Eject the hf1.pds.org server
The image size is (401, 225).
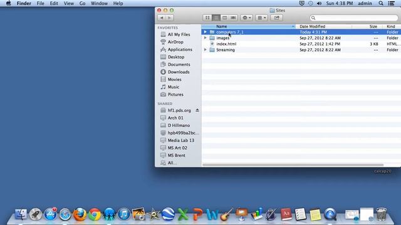tap(197, 110)
